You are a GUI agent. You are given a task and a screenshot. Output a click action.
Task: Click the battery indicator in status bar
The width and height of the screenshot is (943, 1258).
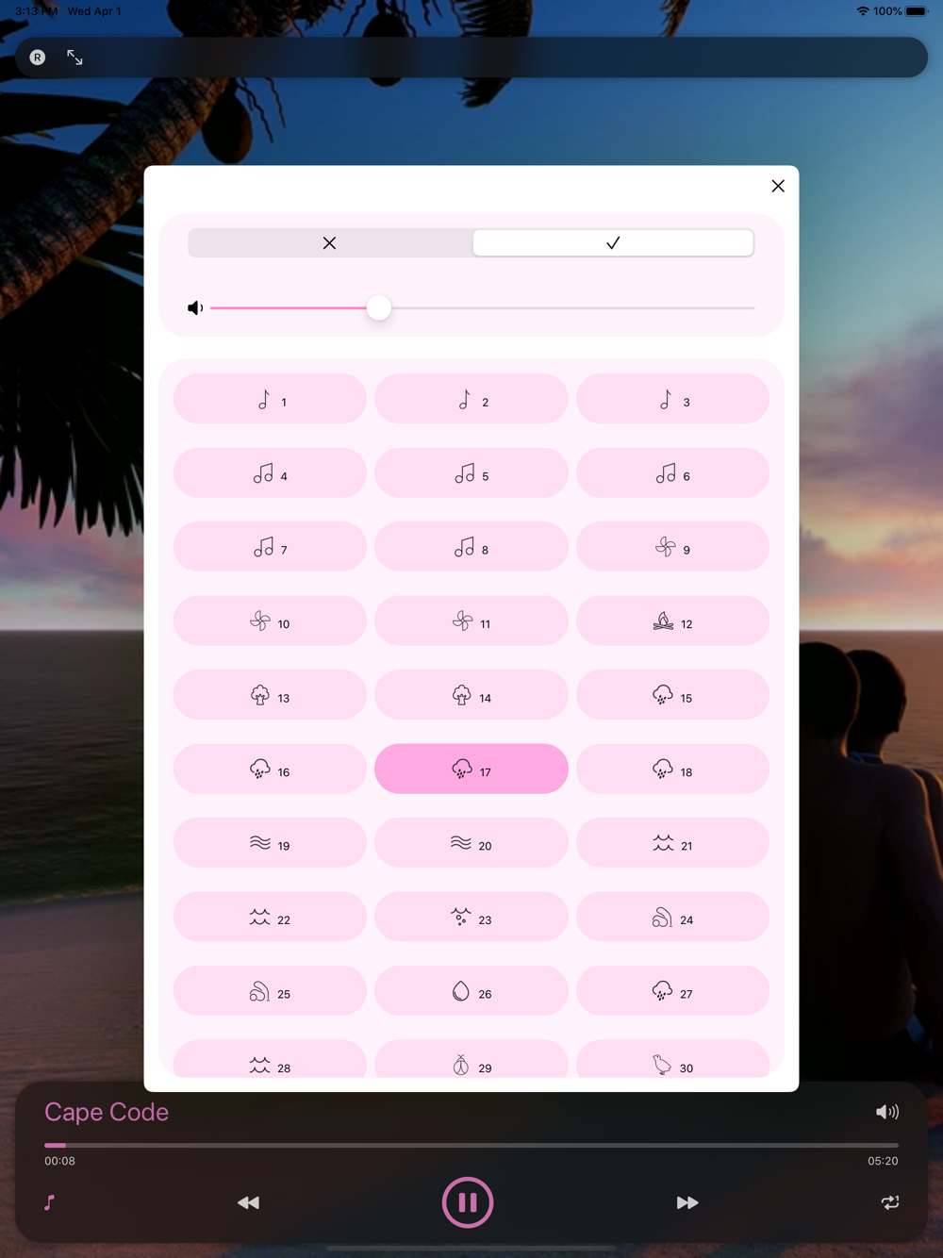point(918,11)
